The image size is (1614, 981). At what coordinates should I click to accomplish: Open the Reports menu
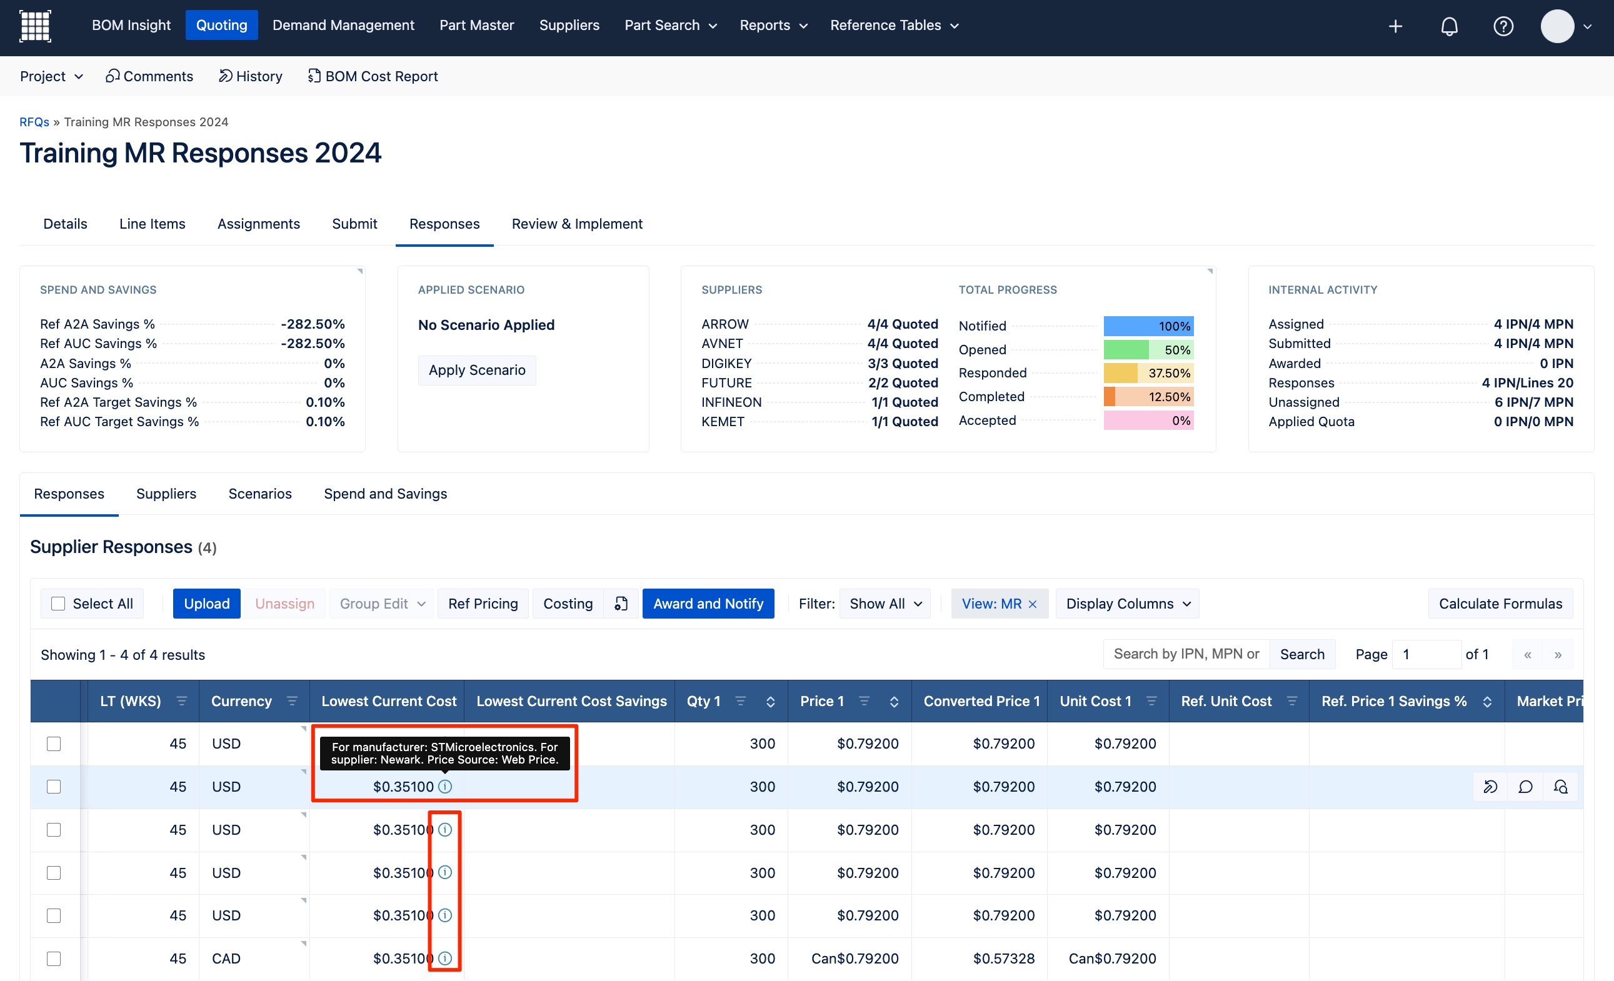tap(773, 25)
